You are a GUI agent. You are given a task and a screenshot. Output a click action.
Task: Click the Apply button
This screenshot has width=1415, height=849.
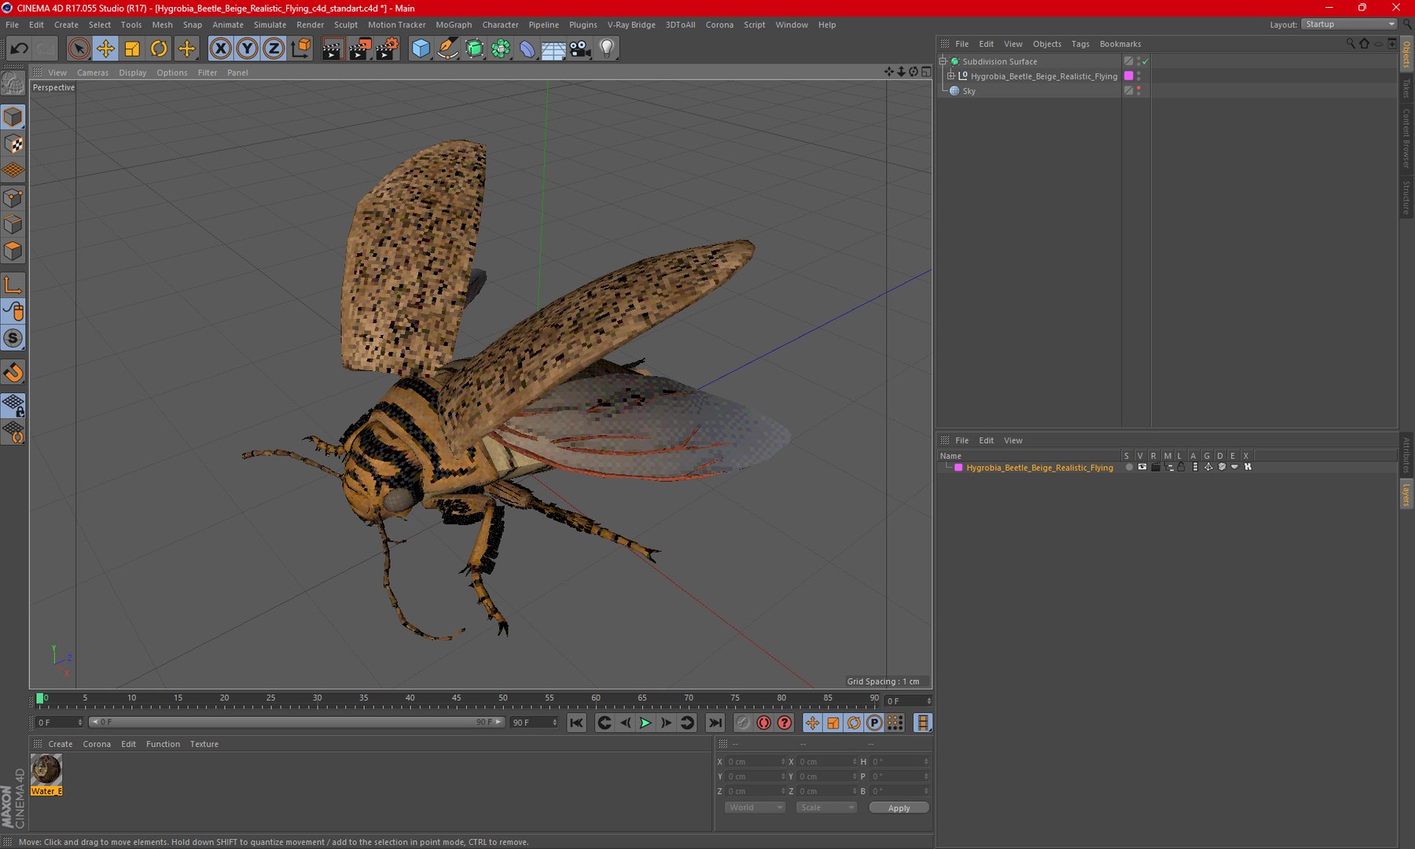(899, 807)
